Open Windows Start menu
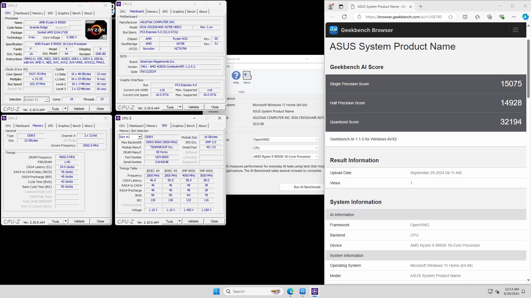Image resolution: width=531 pixels, height=298 pixels. [216, 291]
